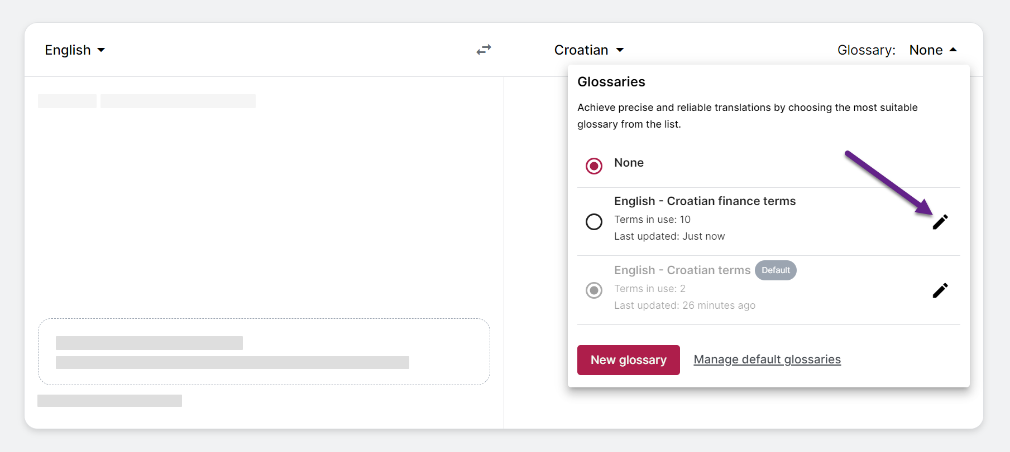Click the Default badge on Croatian terms
Viewport: 1010px width, 452px height.
pyautogui.click(x=776, y=270)
